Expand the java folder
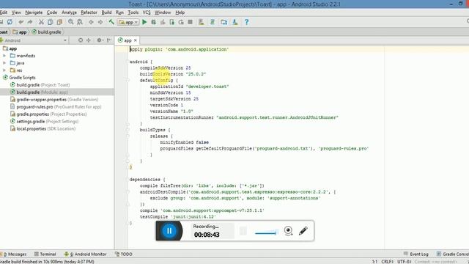Screen dimensions: 469x264 coord(4,63)
